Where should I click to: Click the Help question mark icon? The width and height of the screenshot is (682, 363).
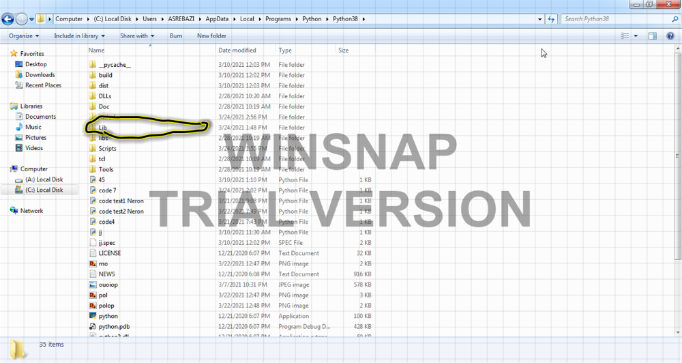670,35
